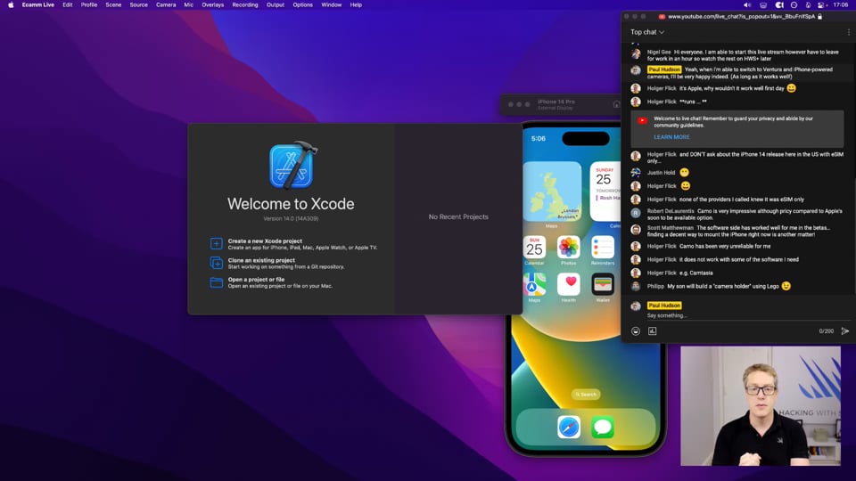The image size is (856, 481).
Task: Open the Camera menu
Action: tap(166, 5)
